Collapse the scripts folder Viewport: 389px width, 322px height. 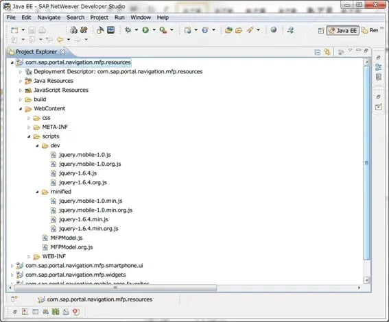pos(29,136)
